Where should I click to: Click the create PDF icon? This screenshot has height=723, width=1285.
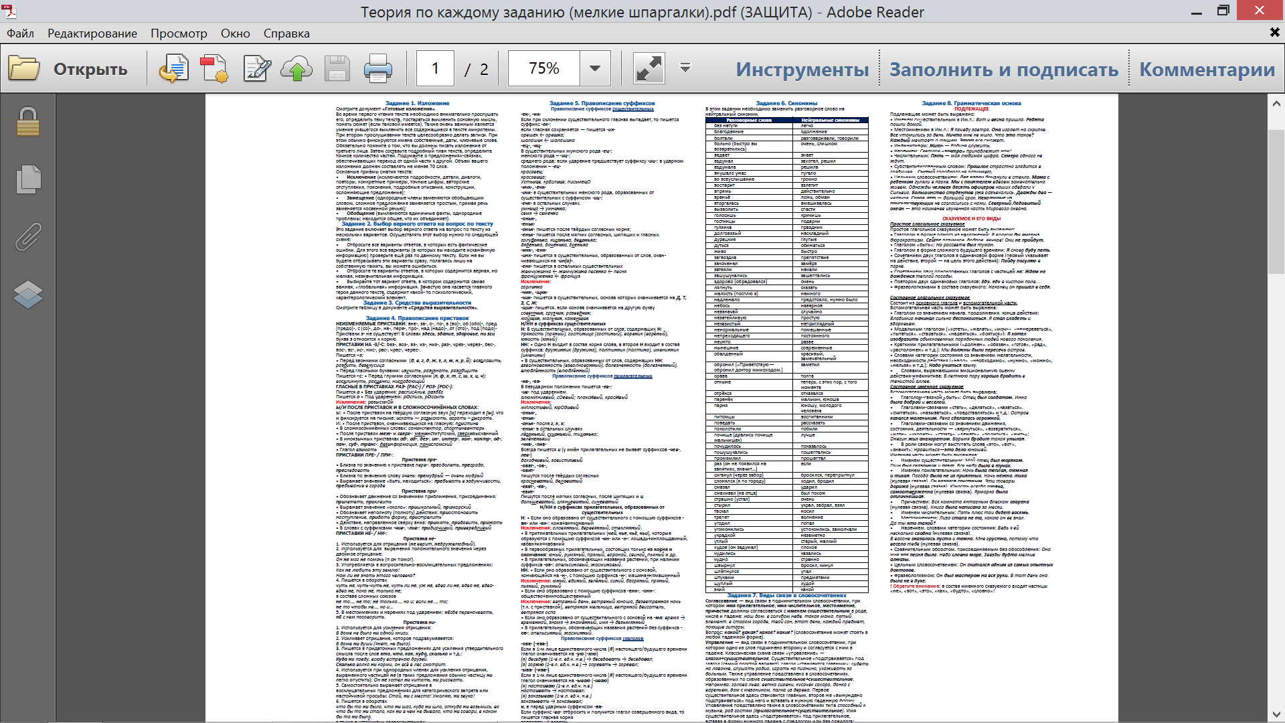214,68
